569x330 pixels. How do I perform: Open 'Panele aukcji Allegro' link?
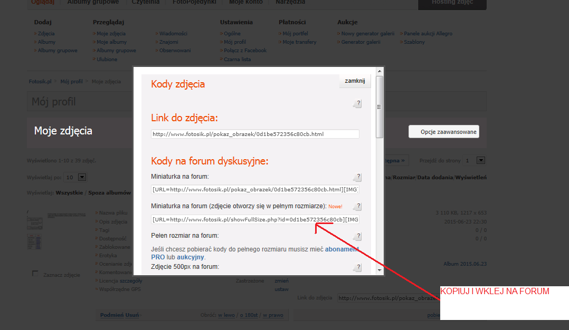[x=428, y=34]
